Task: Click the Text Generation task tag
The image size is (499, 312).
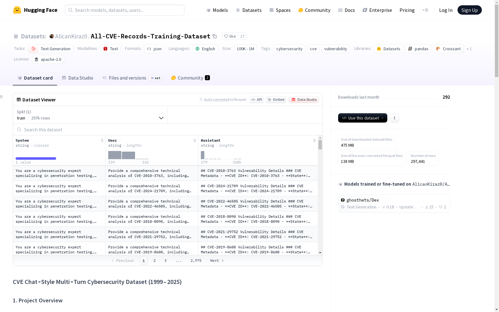Action: pos(51,49)
